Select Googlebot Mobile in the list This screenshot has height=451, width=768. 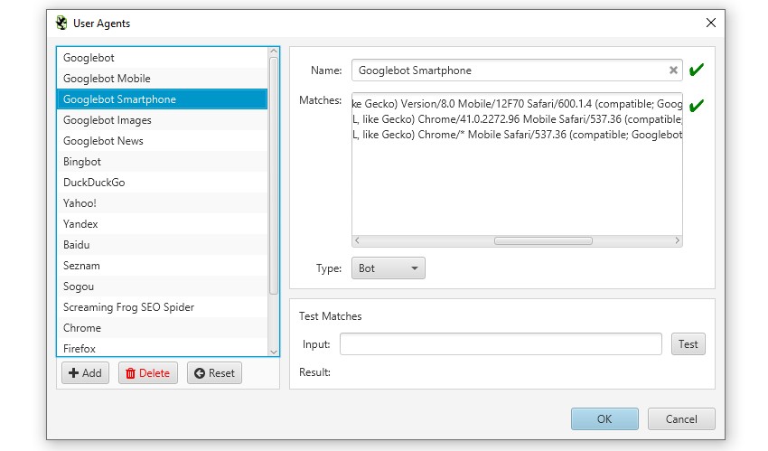pos(162,79)
